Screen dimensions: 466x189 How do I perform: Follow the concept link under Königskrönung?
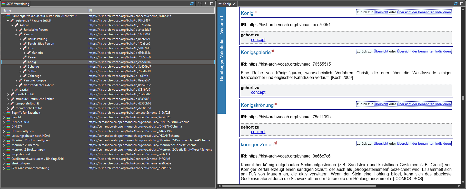click(258, 132)
